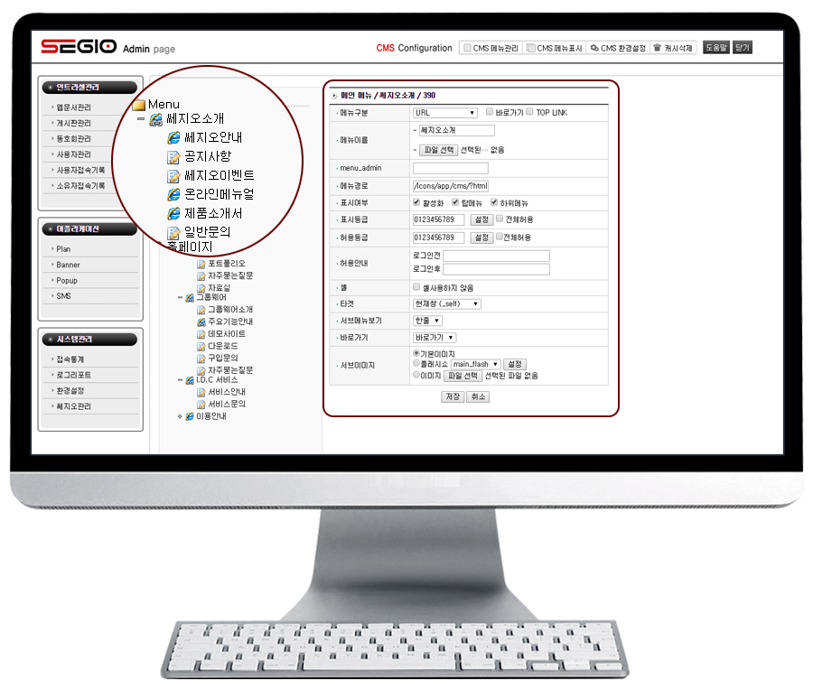Click the SEGIO logo

coord(79,47)
